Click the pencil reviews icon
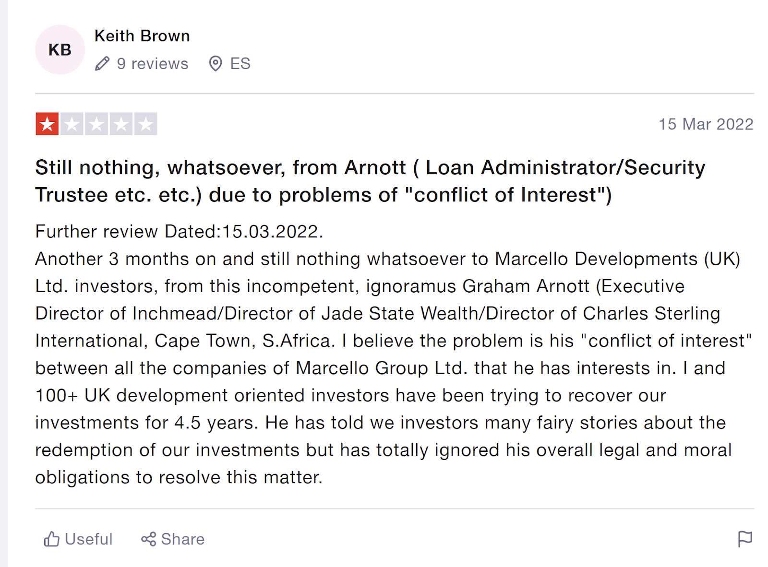This screenshot has width=768, height=567. tap(102, 64)
